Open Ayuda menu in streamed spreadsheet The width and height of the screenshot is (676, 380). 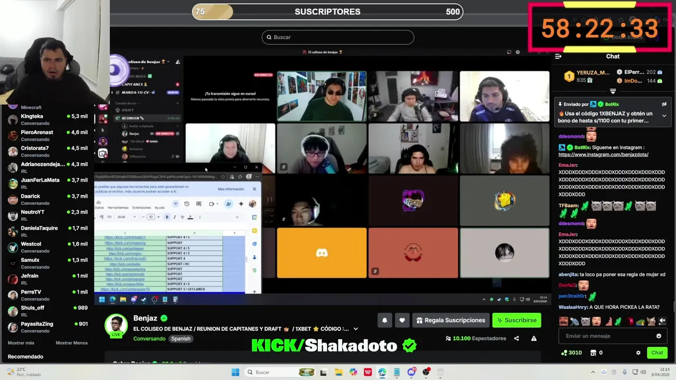[159, 207]
